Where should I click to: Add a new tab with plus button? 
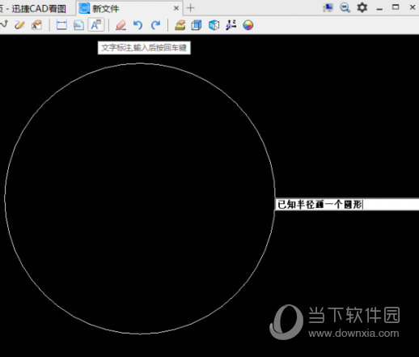(x=190, y=8)
